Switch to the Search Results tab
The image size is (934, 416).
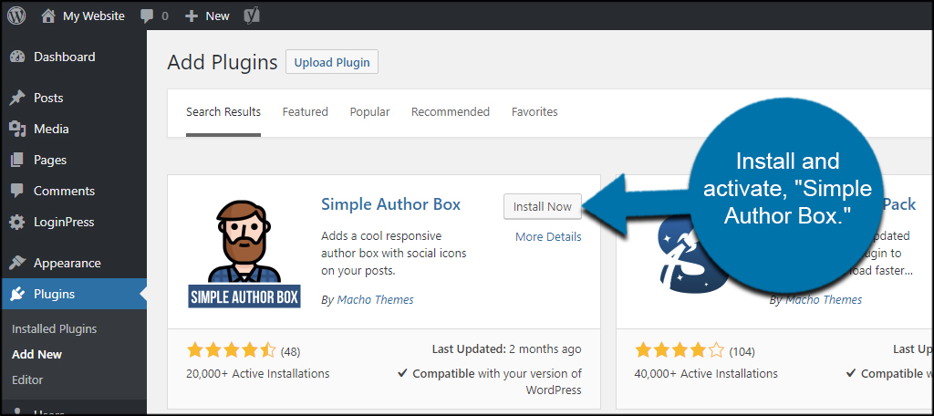pyautogui.click(x=223, y=112)
